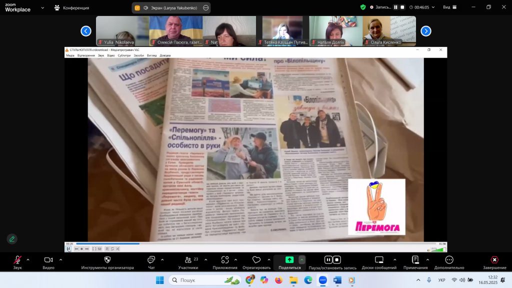Start camera with Видео button
Viewport: 512px width, 288px height.
click(x=48, y=262)
